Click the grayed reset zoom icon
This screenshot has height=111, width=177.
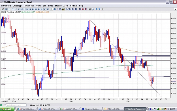[x=103, y=9]
